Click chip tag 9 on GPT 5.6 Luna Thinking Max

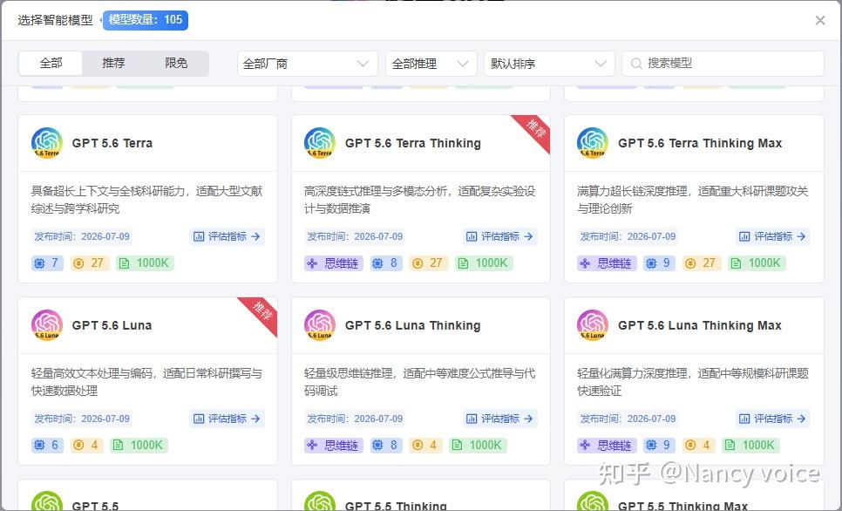click(x=659, y=446)
